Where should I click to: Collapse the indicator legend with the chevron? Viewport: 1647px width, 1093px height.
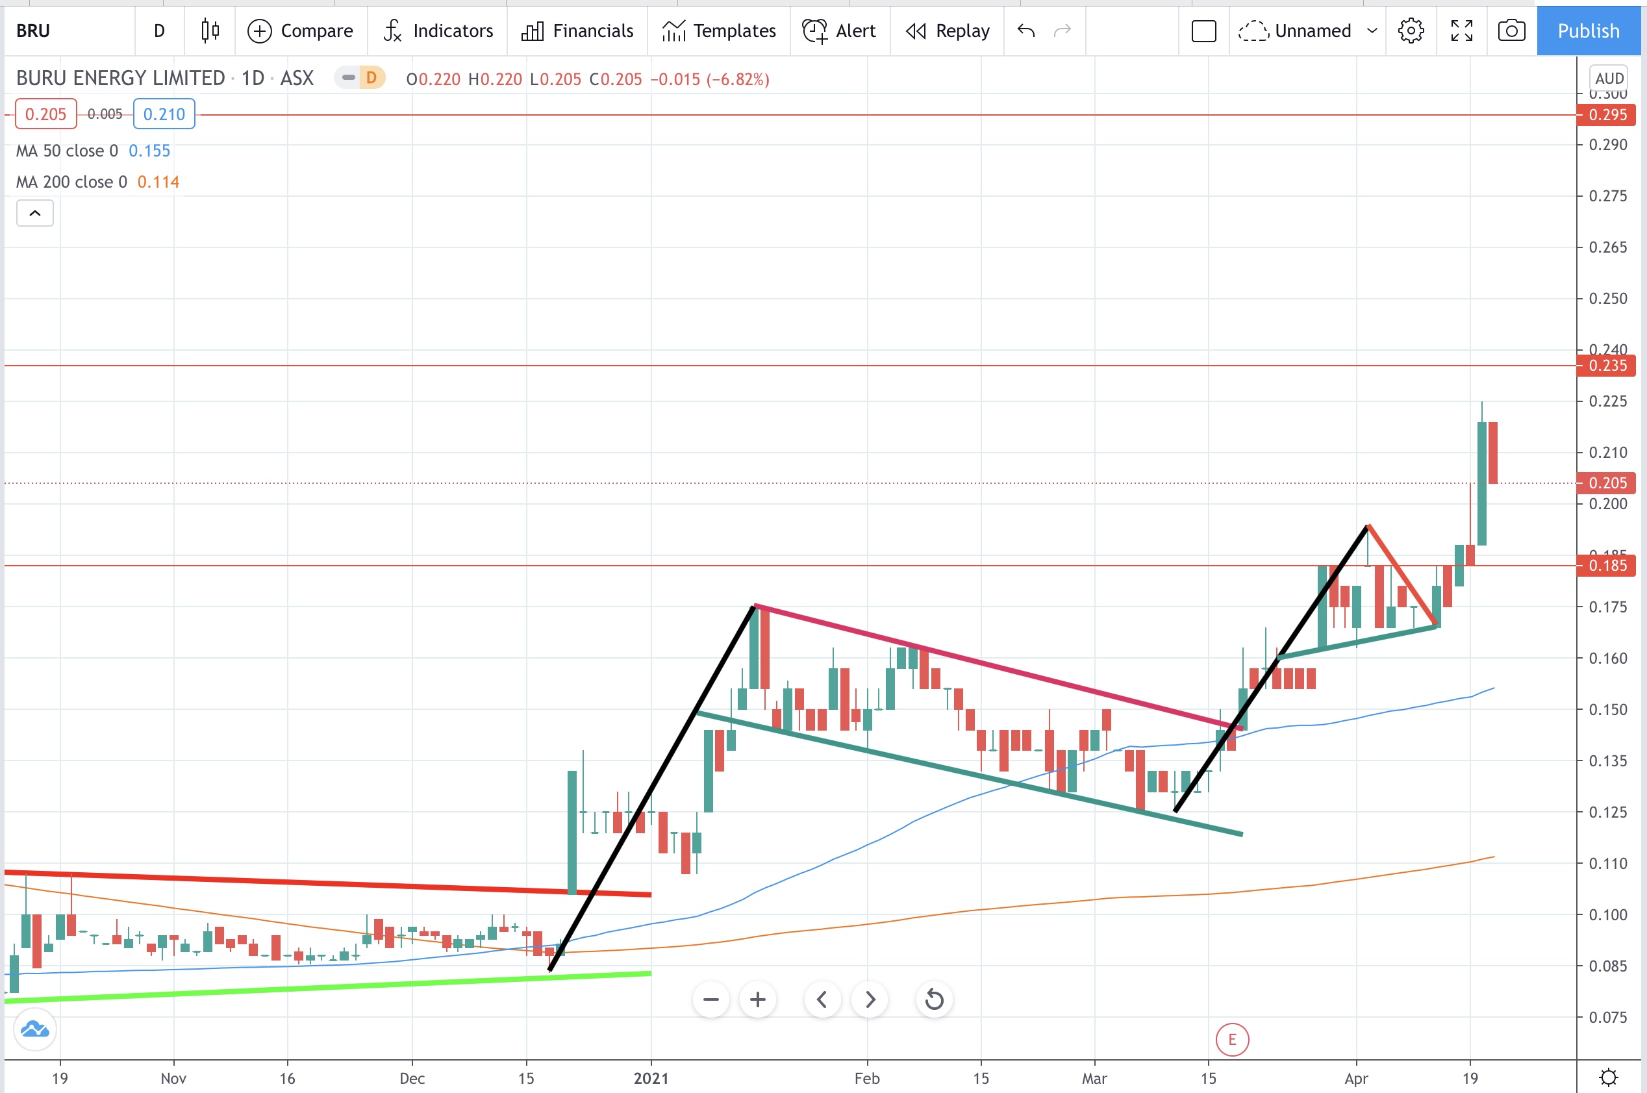35,212
